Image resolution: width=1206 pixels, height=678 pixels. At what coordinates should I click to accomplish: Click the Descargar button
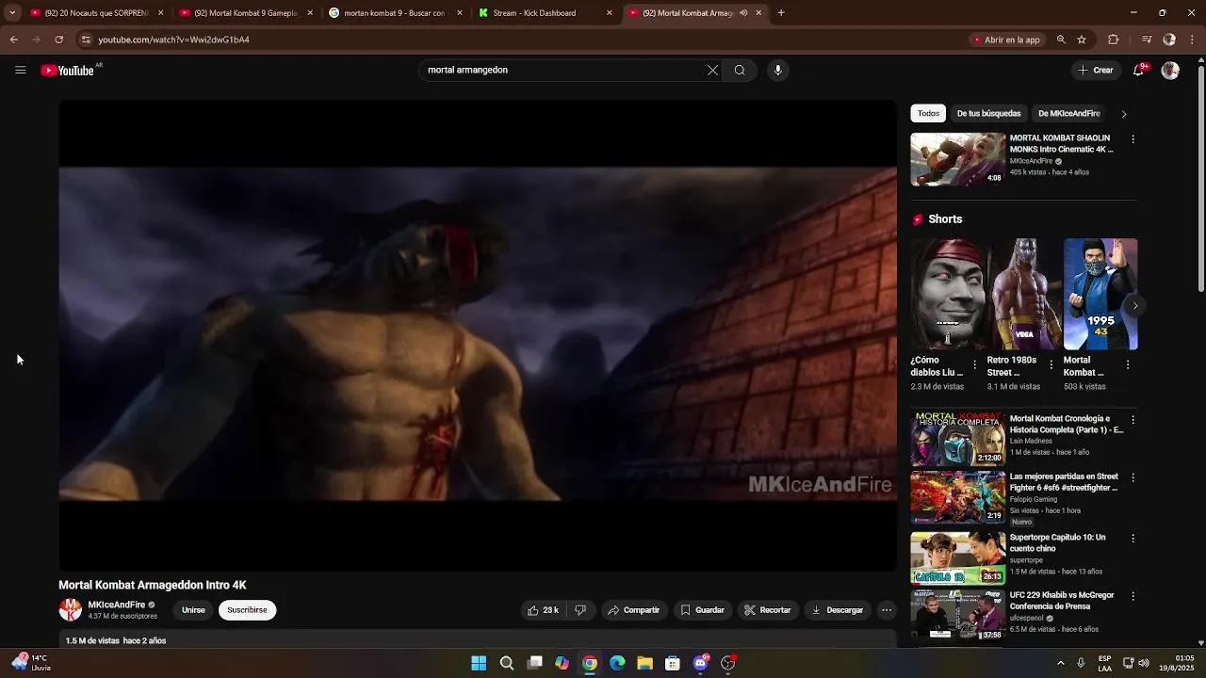(x=837, y=610)
